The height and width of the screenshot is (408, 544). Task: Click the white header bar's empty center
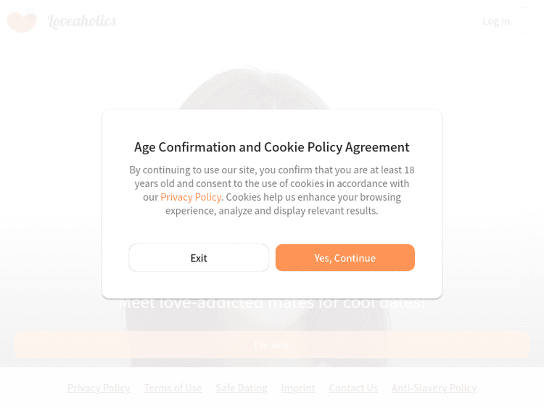(290, 21)
